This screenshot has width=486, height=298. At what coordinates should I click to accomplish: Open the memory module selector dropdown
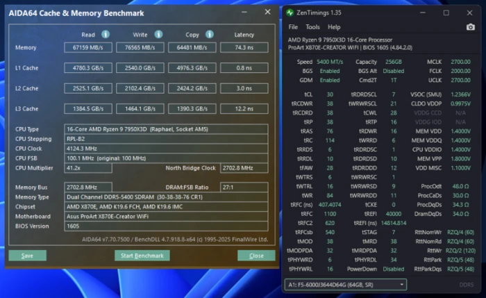[x=345, y=285]
